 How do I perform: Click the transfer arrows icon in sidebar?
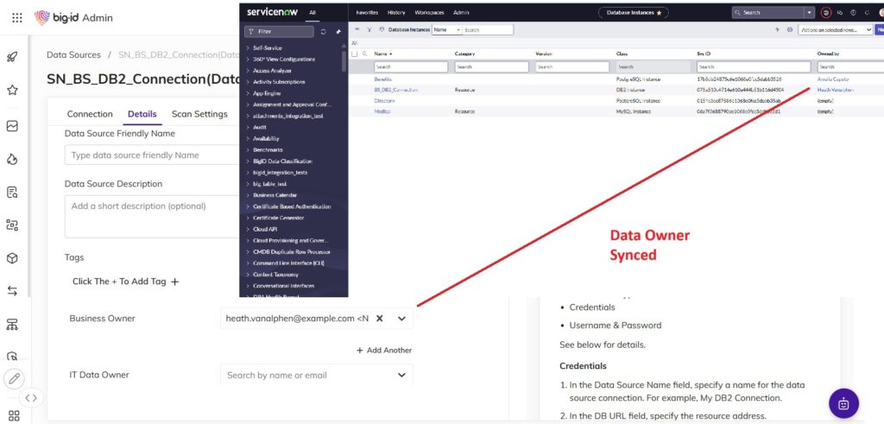pos(12,291)
